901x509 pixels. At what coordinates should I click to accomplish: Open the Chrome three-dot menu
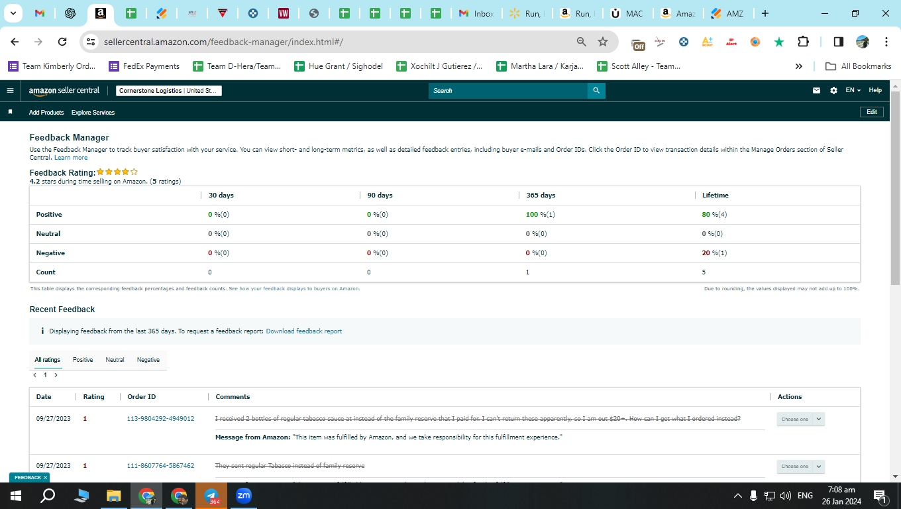tap(886, 42)
